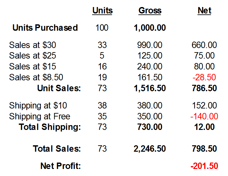Select the Sales at $8.50 label
This screenshot has width=228, height=176.
(36, 77)
